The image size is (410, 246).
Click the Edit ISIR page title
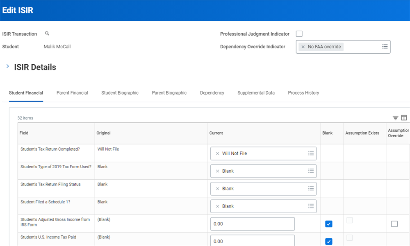pos(18,10)
